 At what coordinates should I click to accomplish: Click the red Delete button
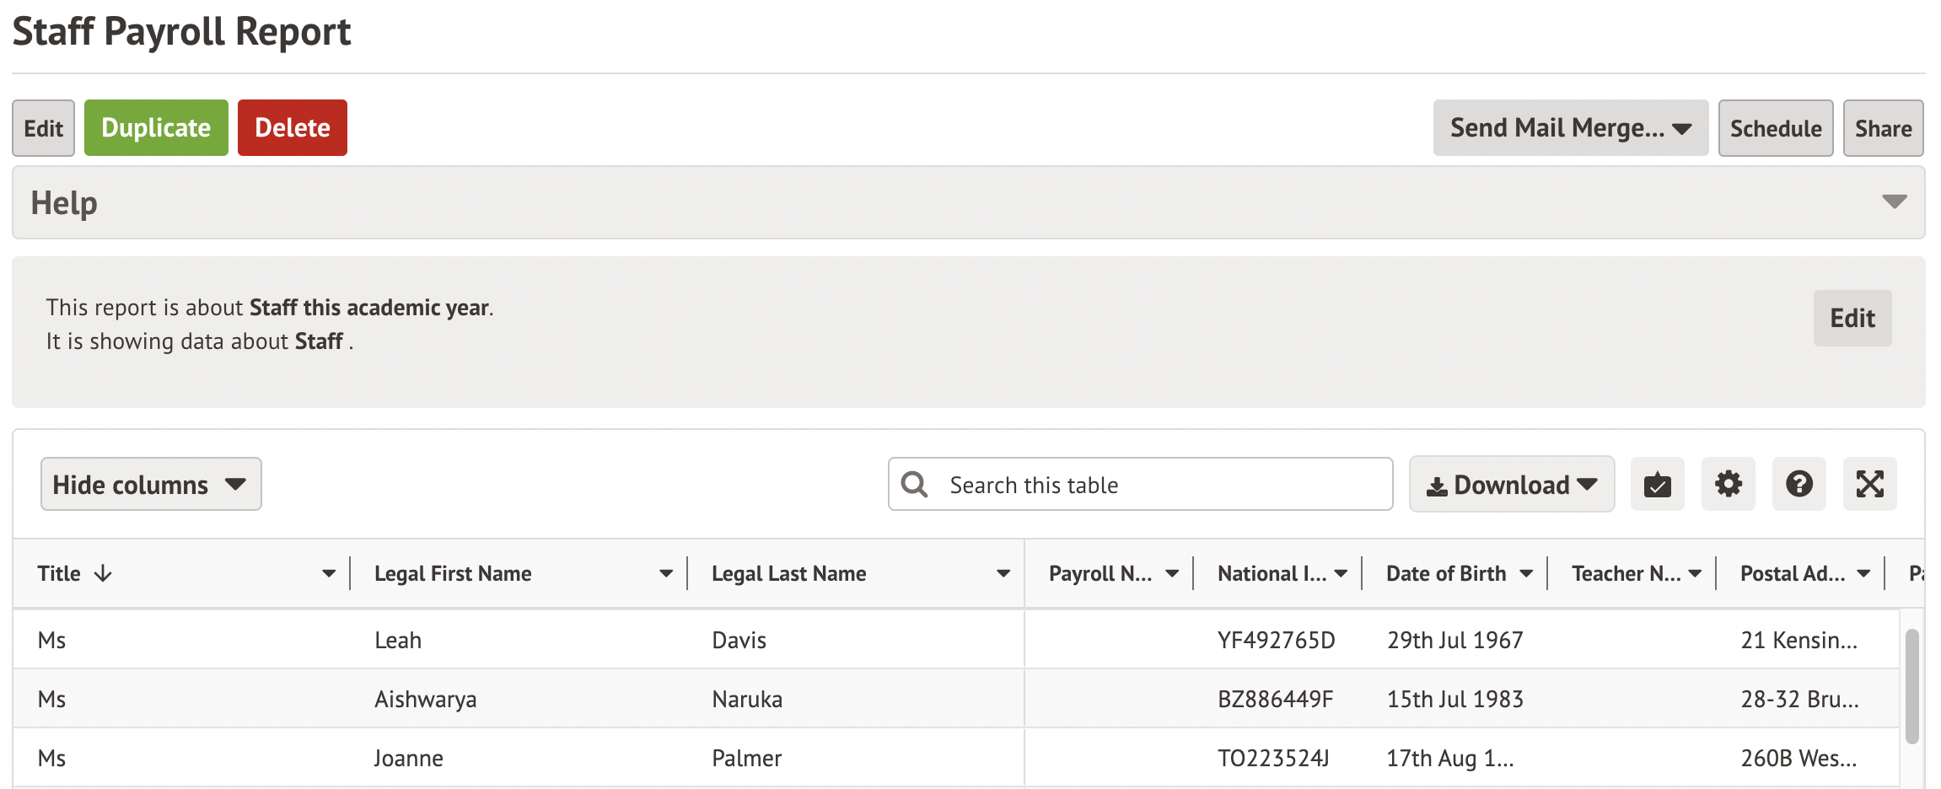click(x=292, y=128)
